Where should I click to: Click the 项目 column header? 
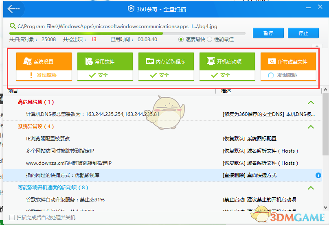pos(13,91)
